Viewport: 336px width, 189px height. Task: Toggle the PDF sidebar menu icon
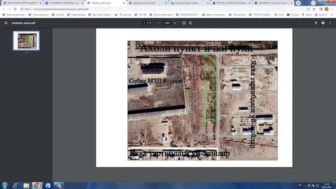[x=6, y=23]
